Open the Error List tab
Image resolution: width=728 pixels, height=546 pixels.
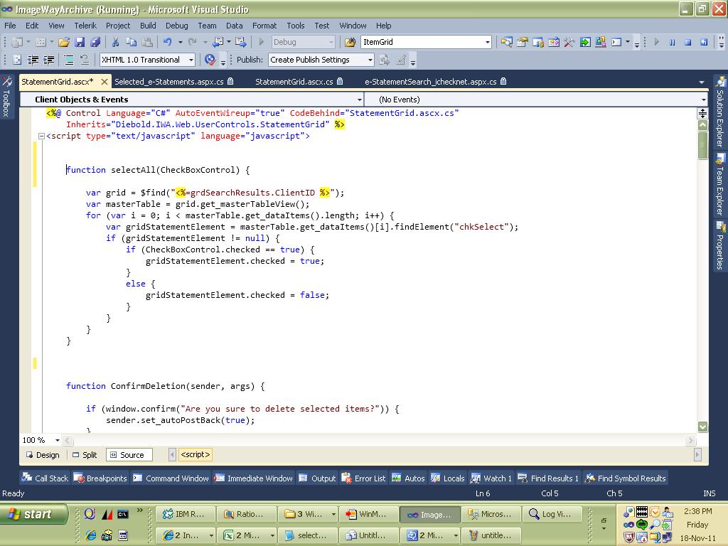(x=363, y=478)
